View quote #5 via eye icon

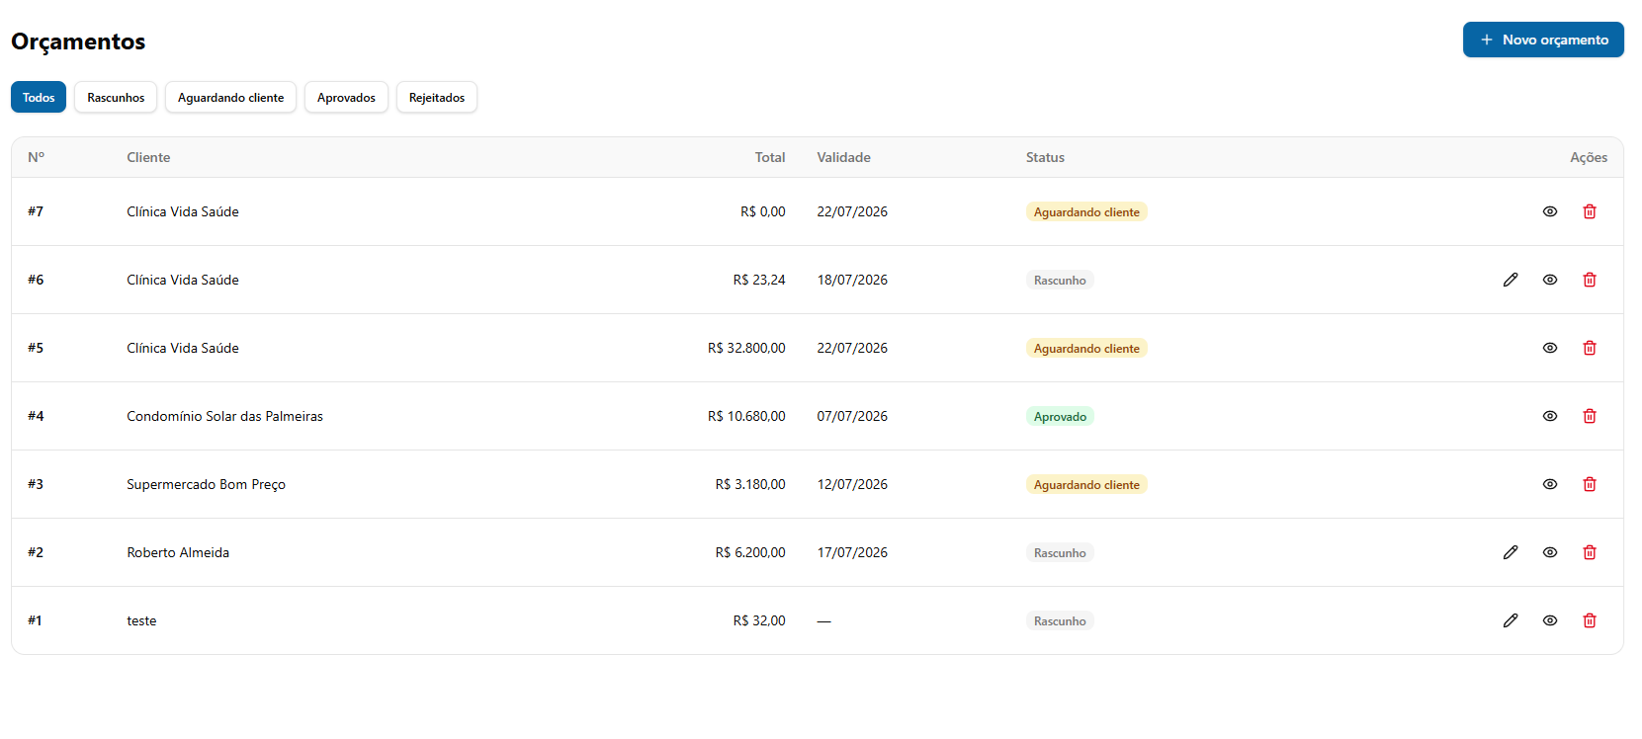1550,348
